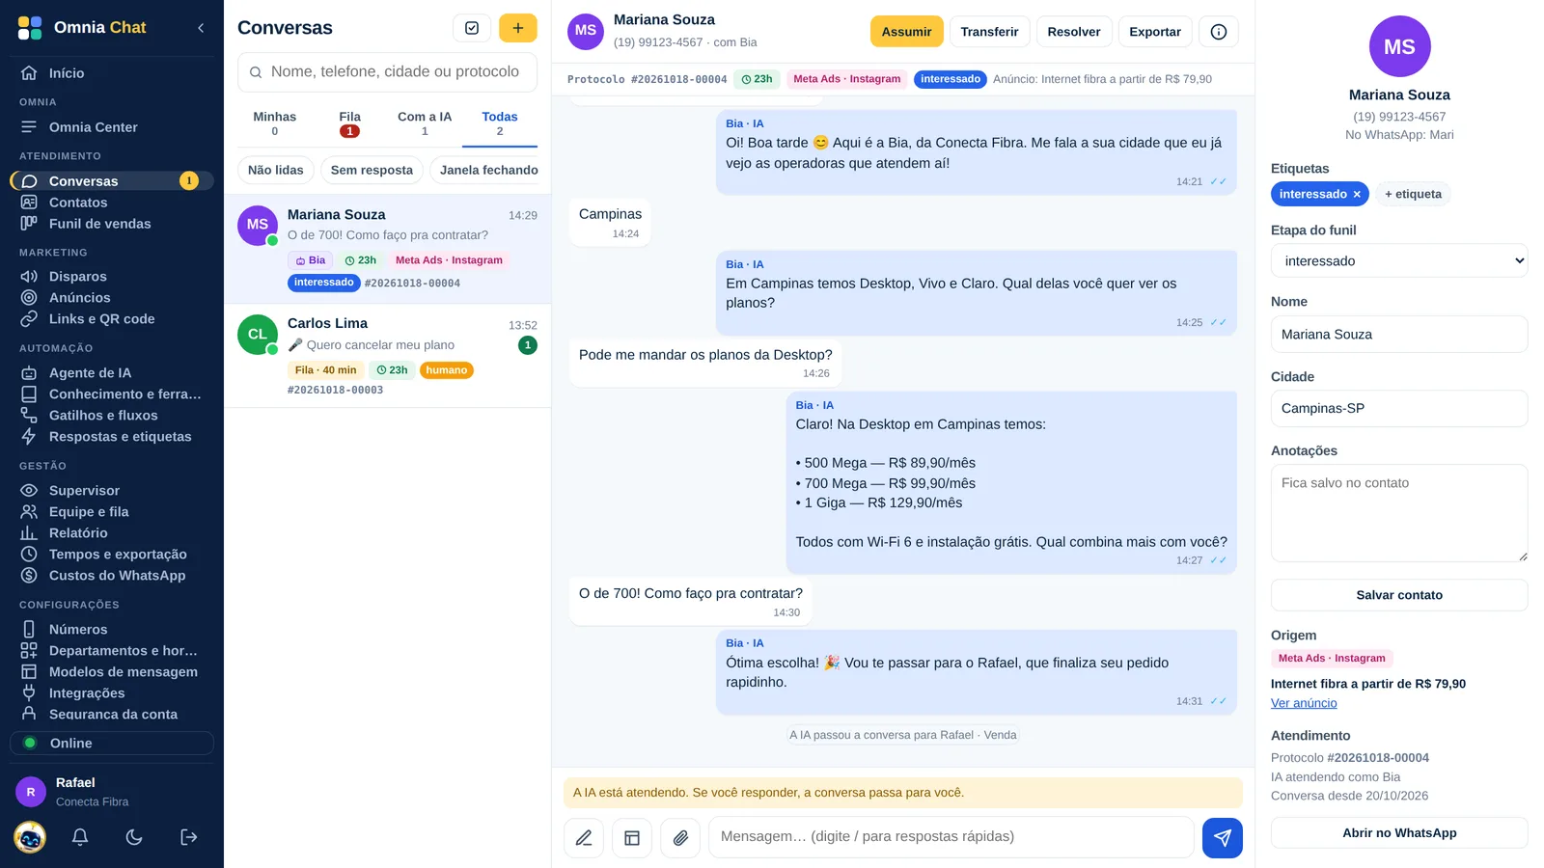Switch to Todas tab
This screenshot has width=1544, height=868.
click(x=500, y=124)
